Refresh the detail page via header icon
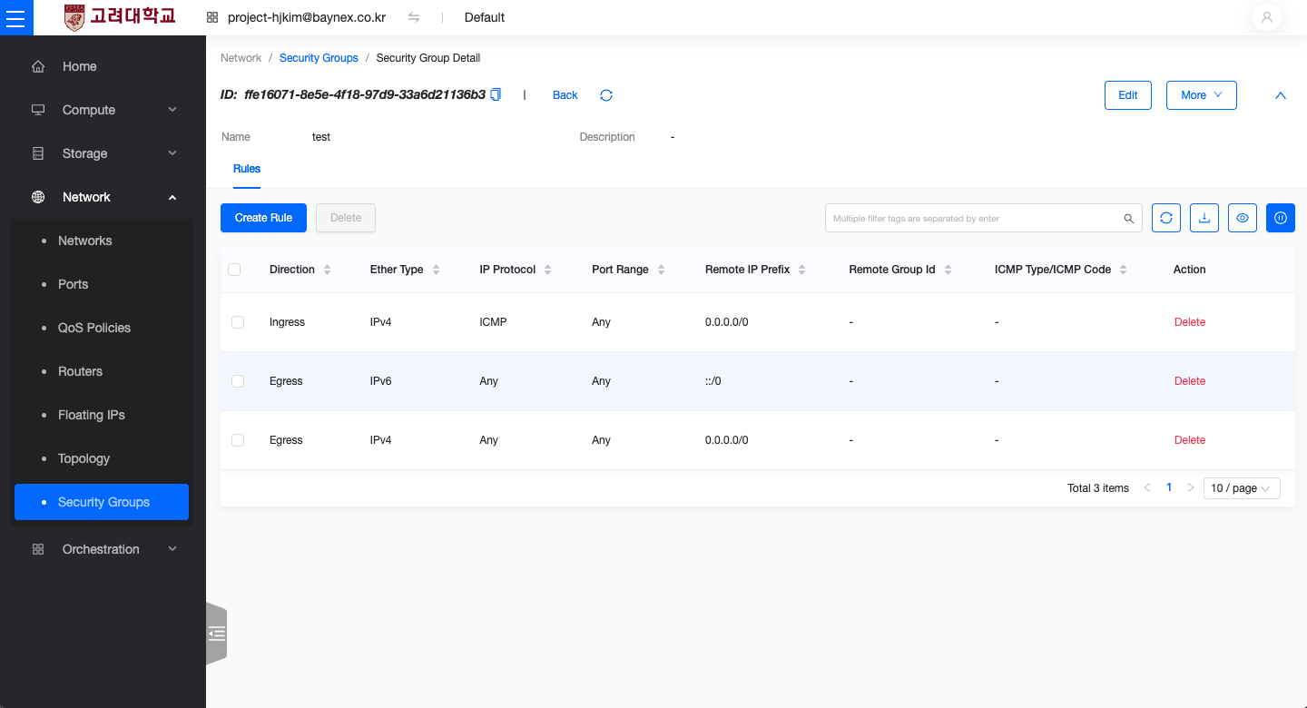This screenshot has height=708, width=1307. (606, 95)
